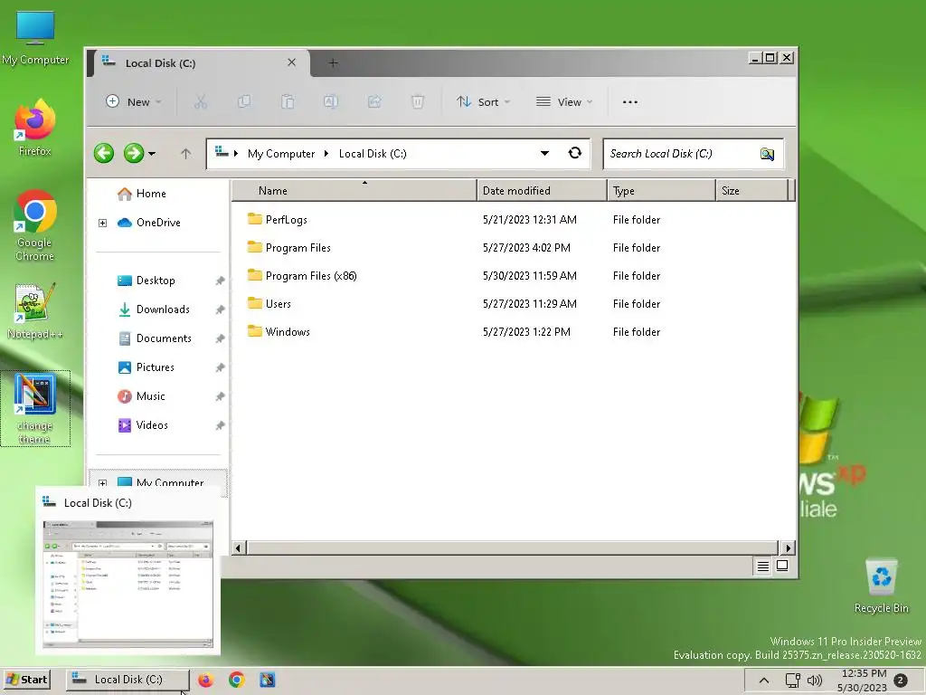Select the PerfLogs folder

287,219
